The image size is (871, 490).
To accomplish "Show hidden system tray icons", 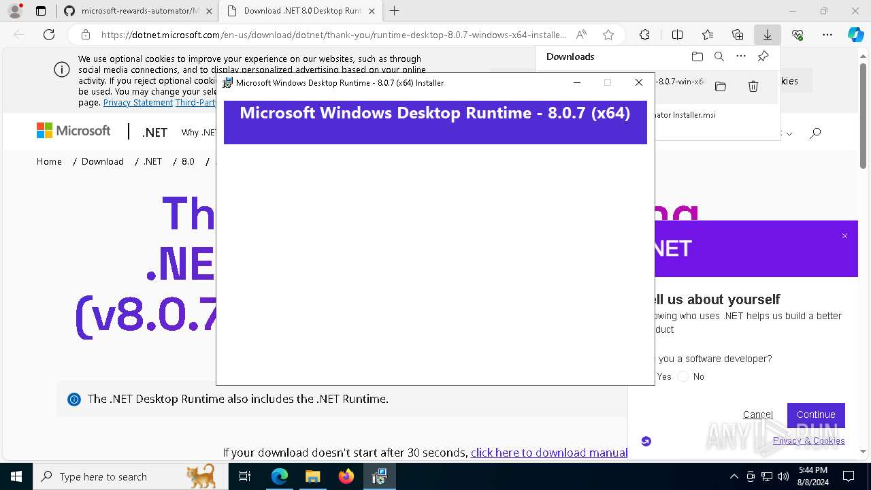I will coord(734,476).
